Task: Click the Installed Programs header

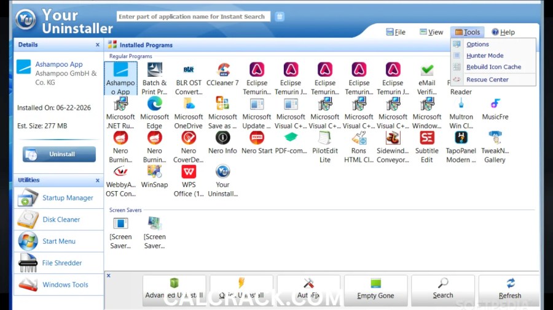Action: [x=146, y=45]
